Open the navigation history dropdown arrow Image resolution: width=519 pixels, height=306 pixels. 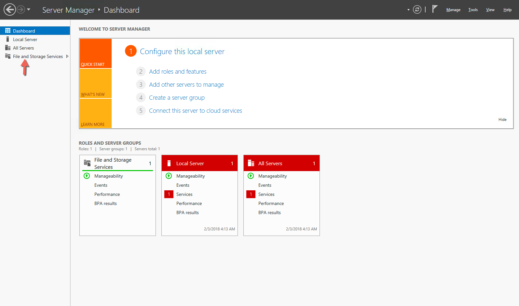29,9
